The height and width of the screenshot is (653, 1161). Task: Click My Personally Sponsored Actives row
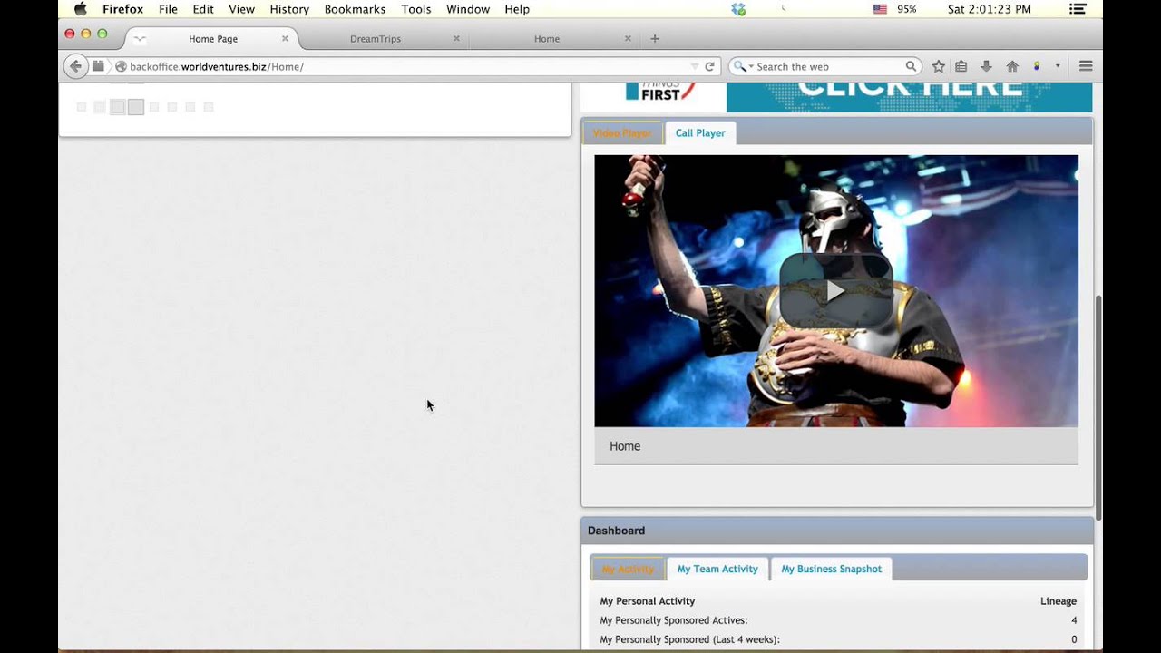pos(838,620)
